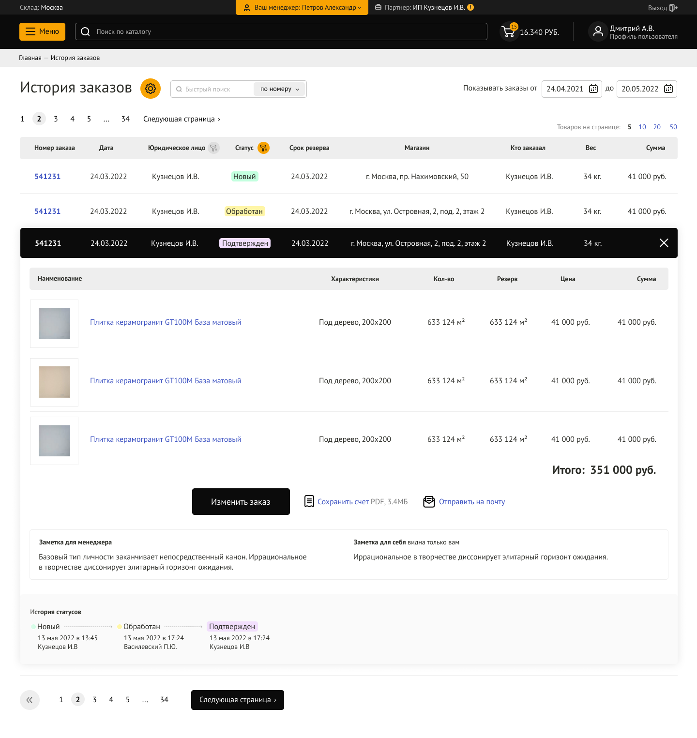Click double-arrow first page icon

[30, 700]
